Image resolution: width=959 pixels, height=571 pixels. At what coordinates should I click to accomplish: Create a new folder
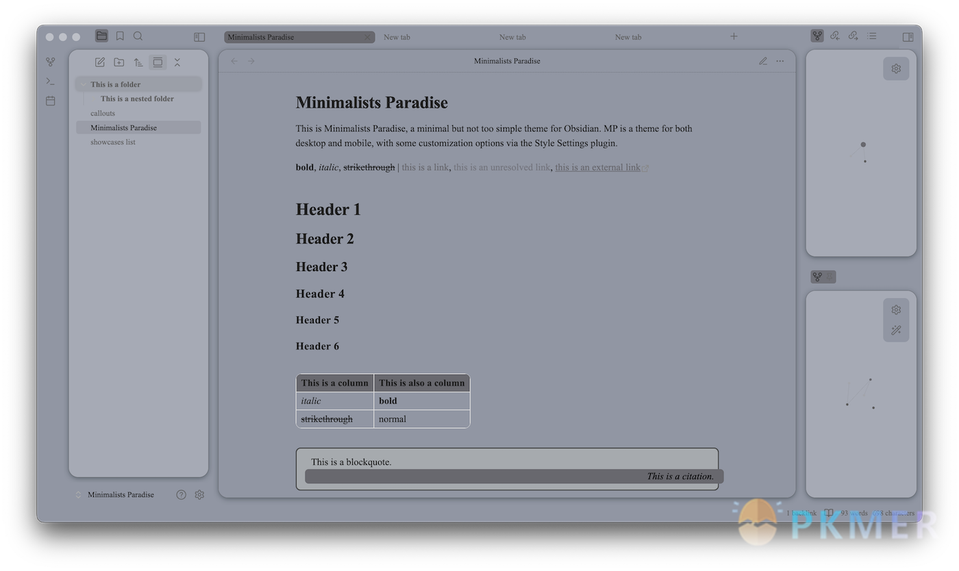tap(119, 62)
